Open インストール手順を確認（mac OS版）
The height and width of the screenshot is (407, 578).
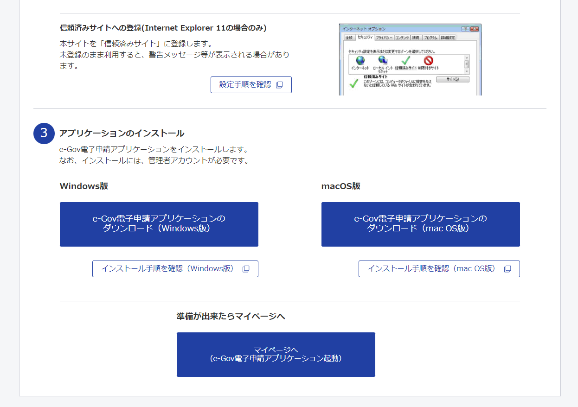click(x=439, y=269)
